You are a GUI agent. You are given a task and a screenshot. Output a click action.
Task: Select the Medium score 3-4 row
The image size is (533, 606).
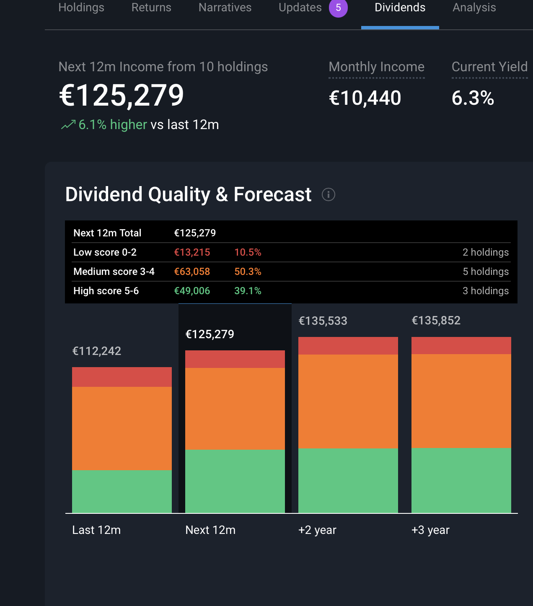(291, 272)
